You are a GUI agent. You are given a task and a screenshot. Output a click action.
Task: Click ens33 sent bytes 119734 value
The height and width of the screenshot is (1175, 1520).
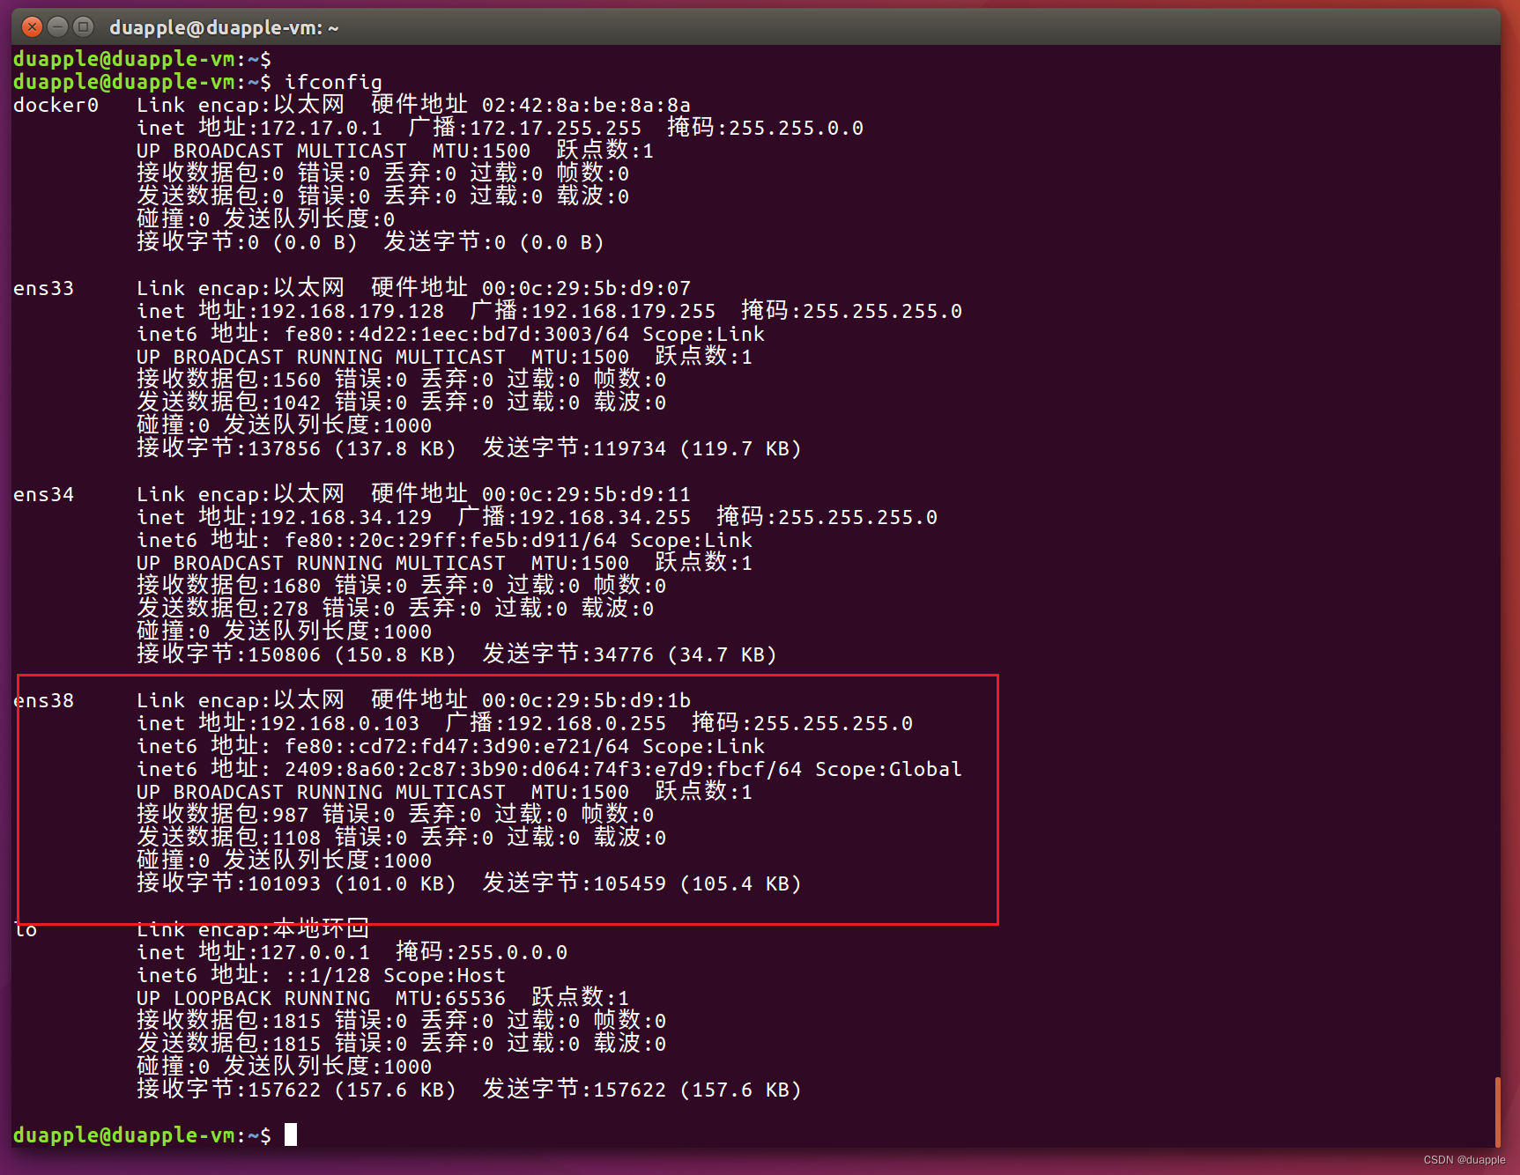pyautogui.click(x=630, y=448)
